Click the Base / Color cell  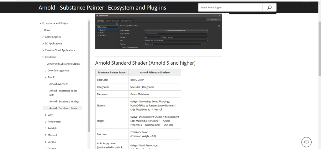pos(155,80)
